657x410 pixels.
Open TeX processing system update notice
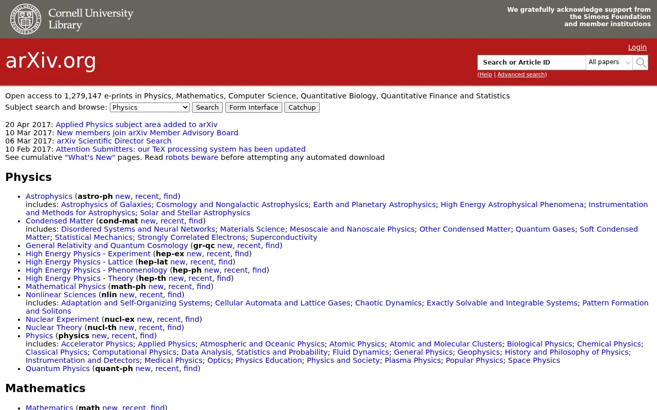point(181,149)
